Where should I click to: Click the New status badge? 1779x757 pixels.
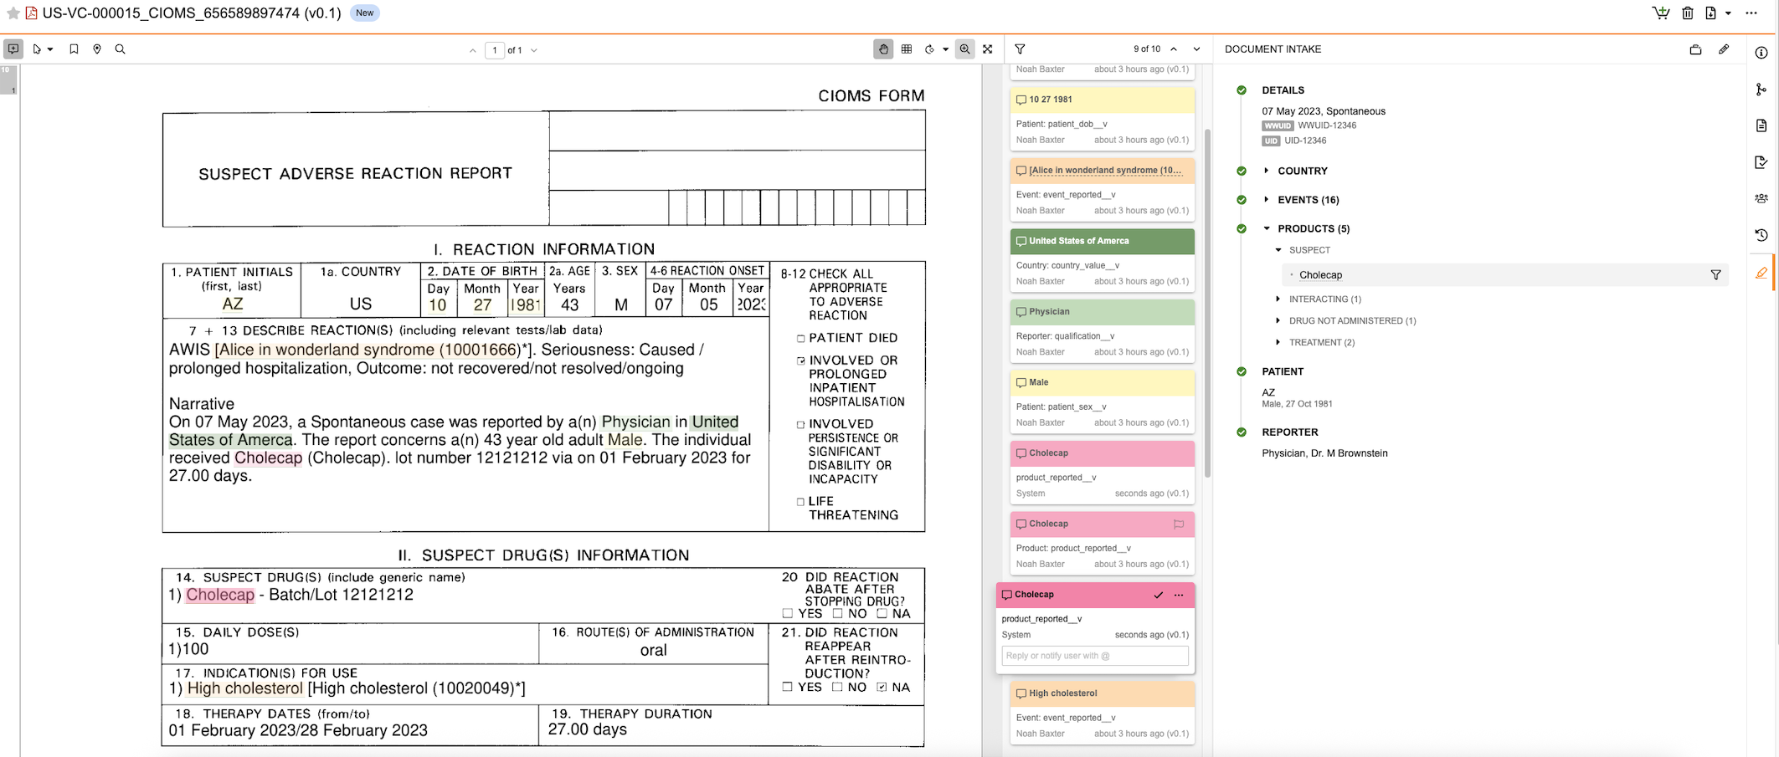[364, 13]
